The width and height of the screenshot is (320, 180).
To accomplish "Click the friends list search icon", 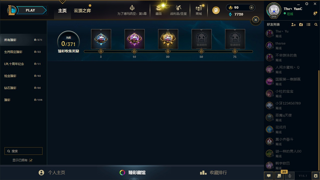I will pos(316,24).
